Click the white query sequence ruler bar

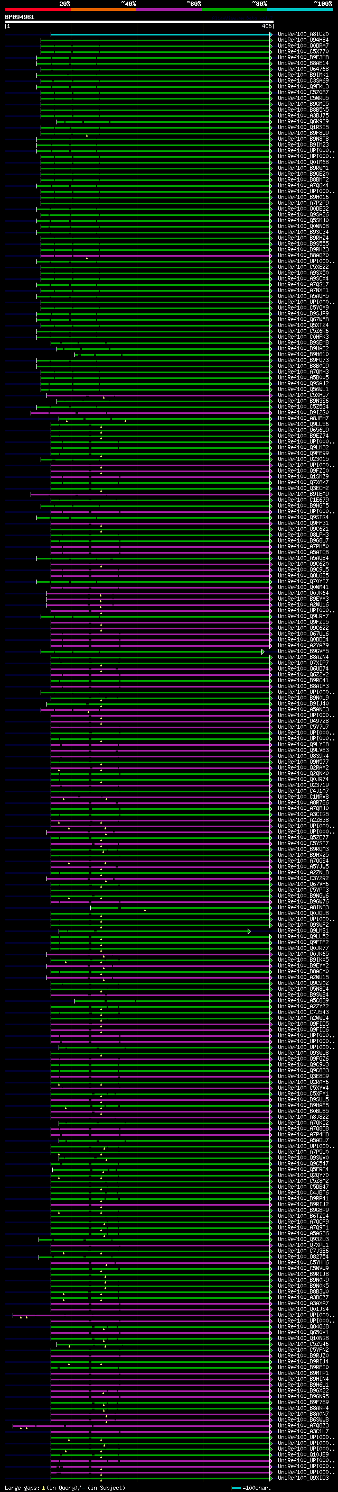click(139, 22)
